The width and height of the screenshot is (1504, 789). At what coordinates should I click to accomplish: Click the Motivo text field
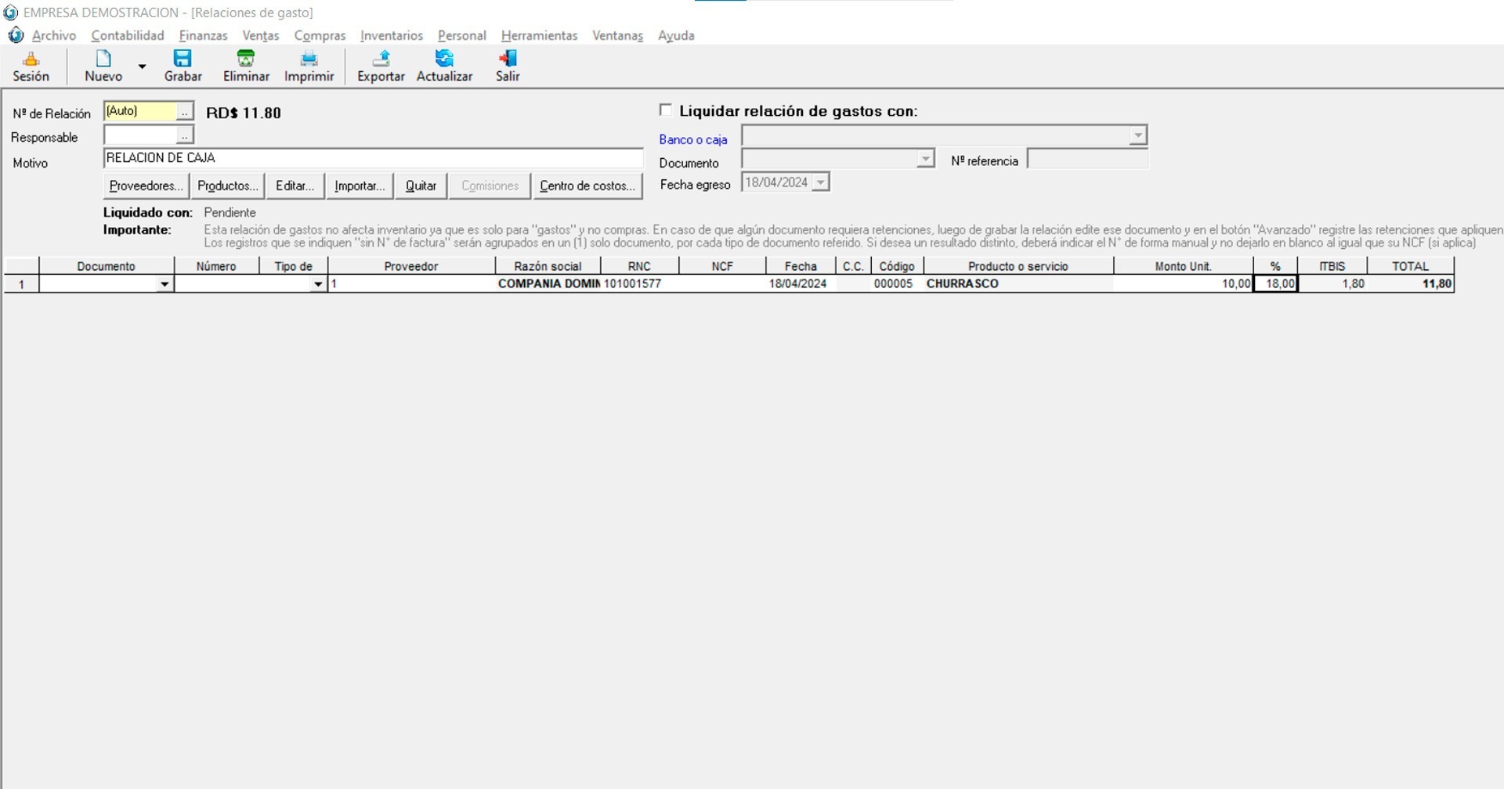[373, 158]
